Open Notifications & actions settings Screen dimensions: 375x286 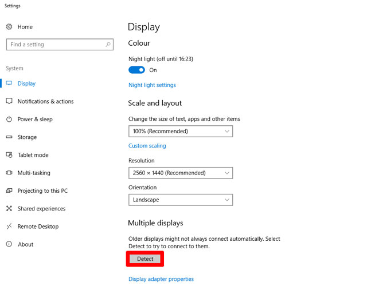pyautogui.click(x=45, y=101)
